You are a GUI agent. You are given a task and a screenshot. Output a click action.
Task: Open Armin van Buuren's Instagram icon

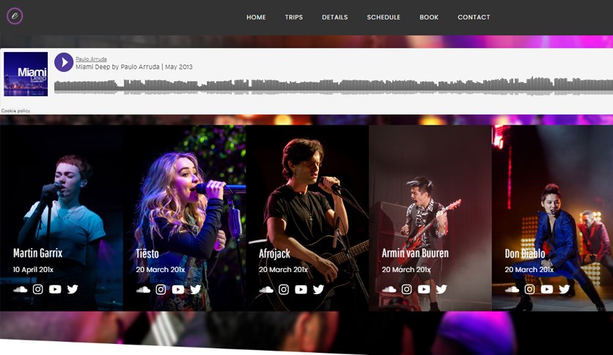pos(406,289)
